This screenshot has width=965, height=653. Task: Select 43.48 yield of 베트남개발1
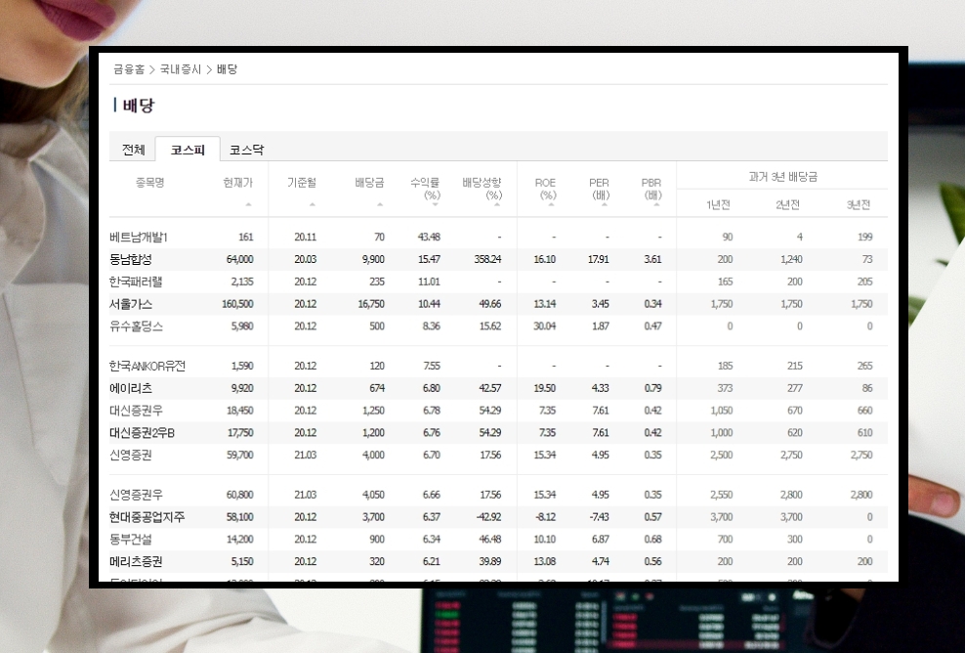[429, 238]
